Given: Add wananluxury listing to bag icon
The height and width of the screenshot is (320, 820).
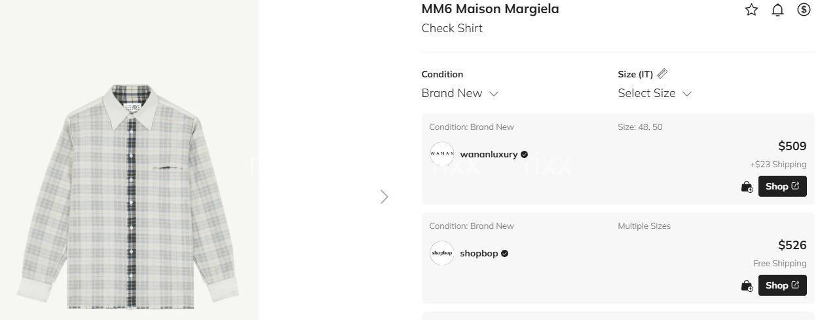Looking at the screenshot, I should [x=747, y=187].
